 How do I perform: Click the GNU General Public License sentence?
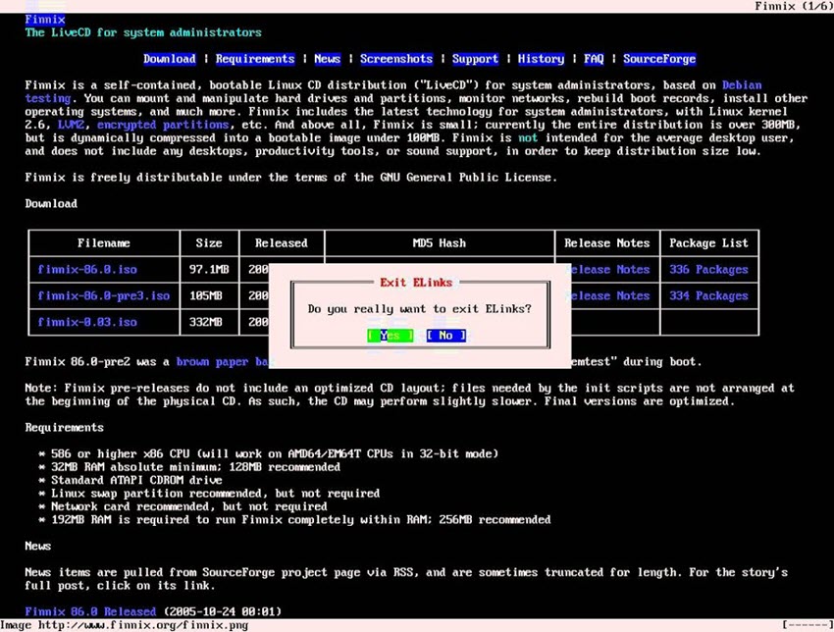(x=291, y=178)
